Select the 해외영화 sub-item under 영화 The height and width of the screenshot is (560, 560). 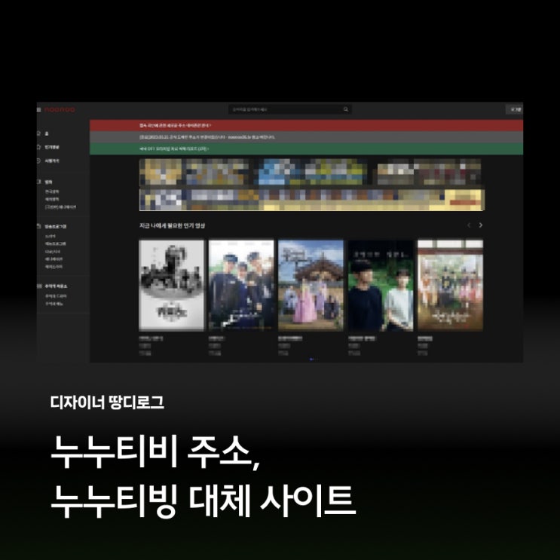(52, 199)
